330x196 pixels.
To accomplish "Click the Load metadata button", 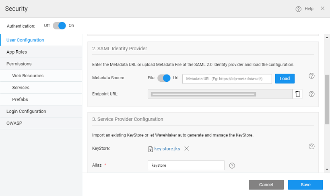I will (285, 78).
